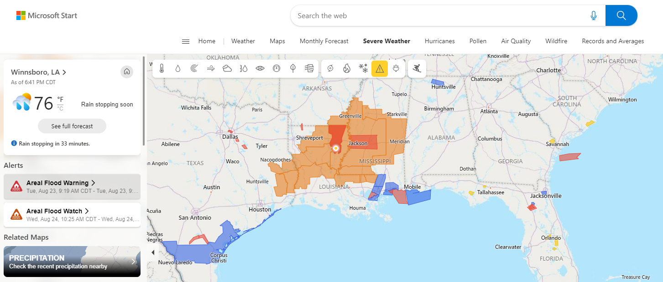The image size is (663, 282).
Task: Select the winter snowflake map icon
Action: click(363, 69)
